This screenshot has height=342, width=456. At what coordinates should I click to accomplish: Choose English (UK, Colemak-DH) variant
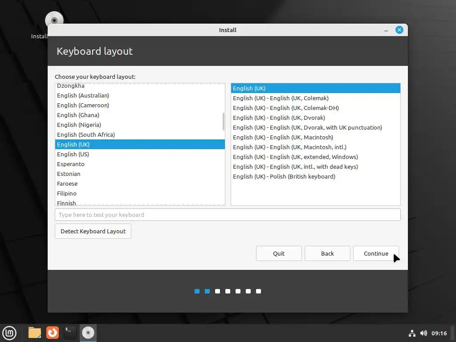(316, 108)
